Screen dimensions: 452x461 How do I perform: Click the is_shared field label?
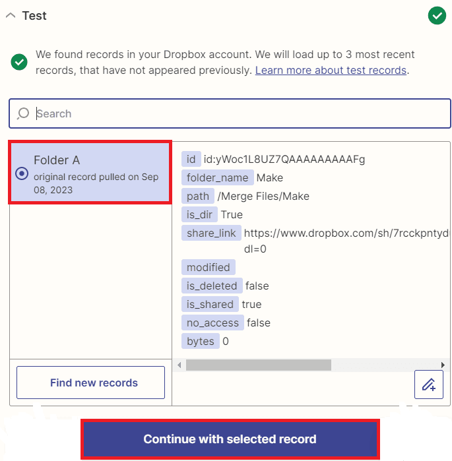[x=210, y=304]
